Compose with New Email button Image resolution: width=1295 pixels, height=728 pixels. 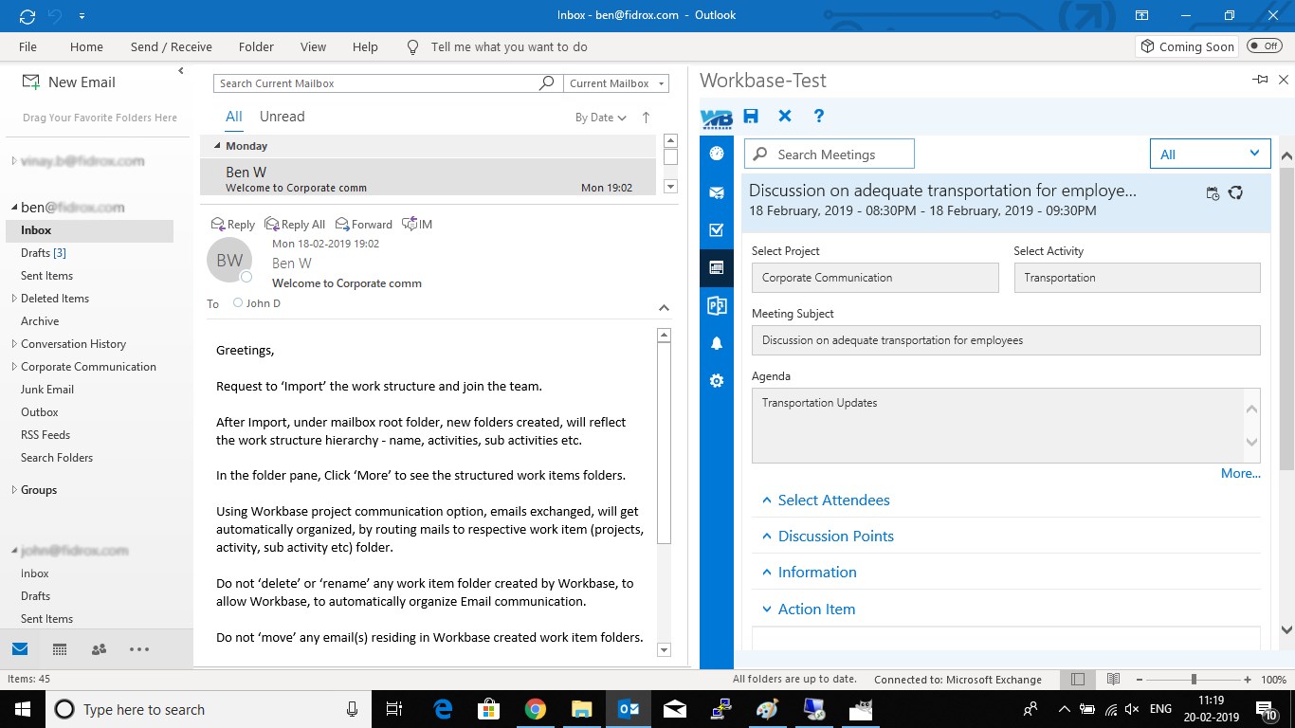pyautogui.click(x=68, y=82)
